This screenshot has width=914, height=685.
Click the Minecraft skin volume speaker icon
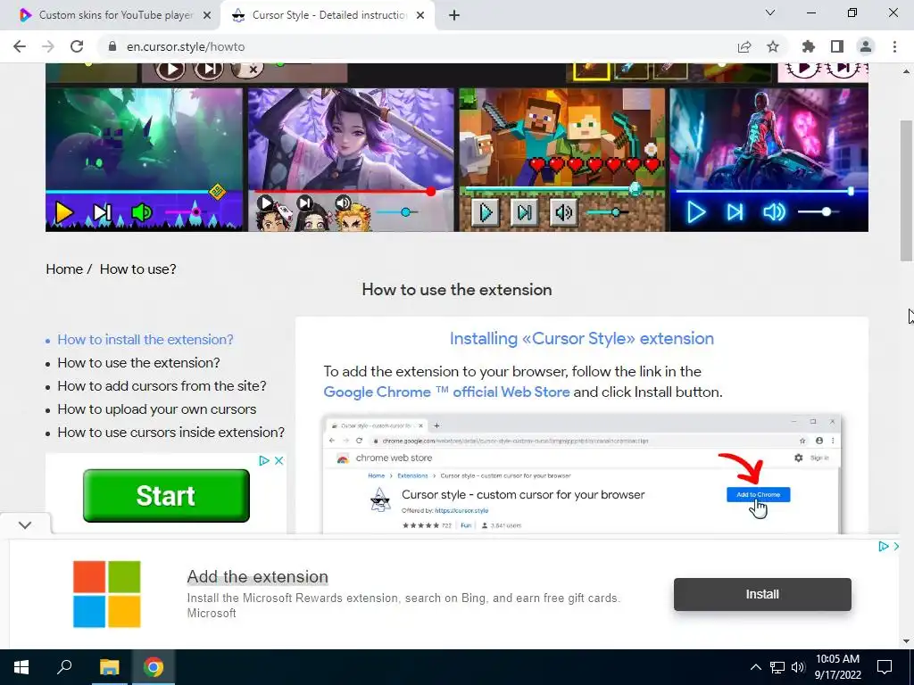563,212
